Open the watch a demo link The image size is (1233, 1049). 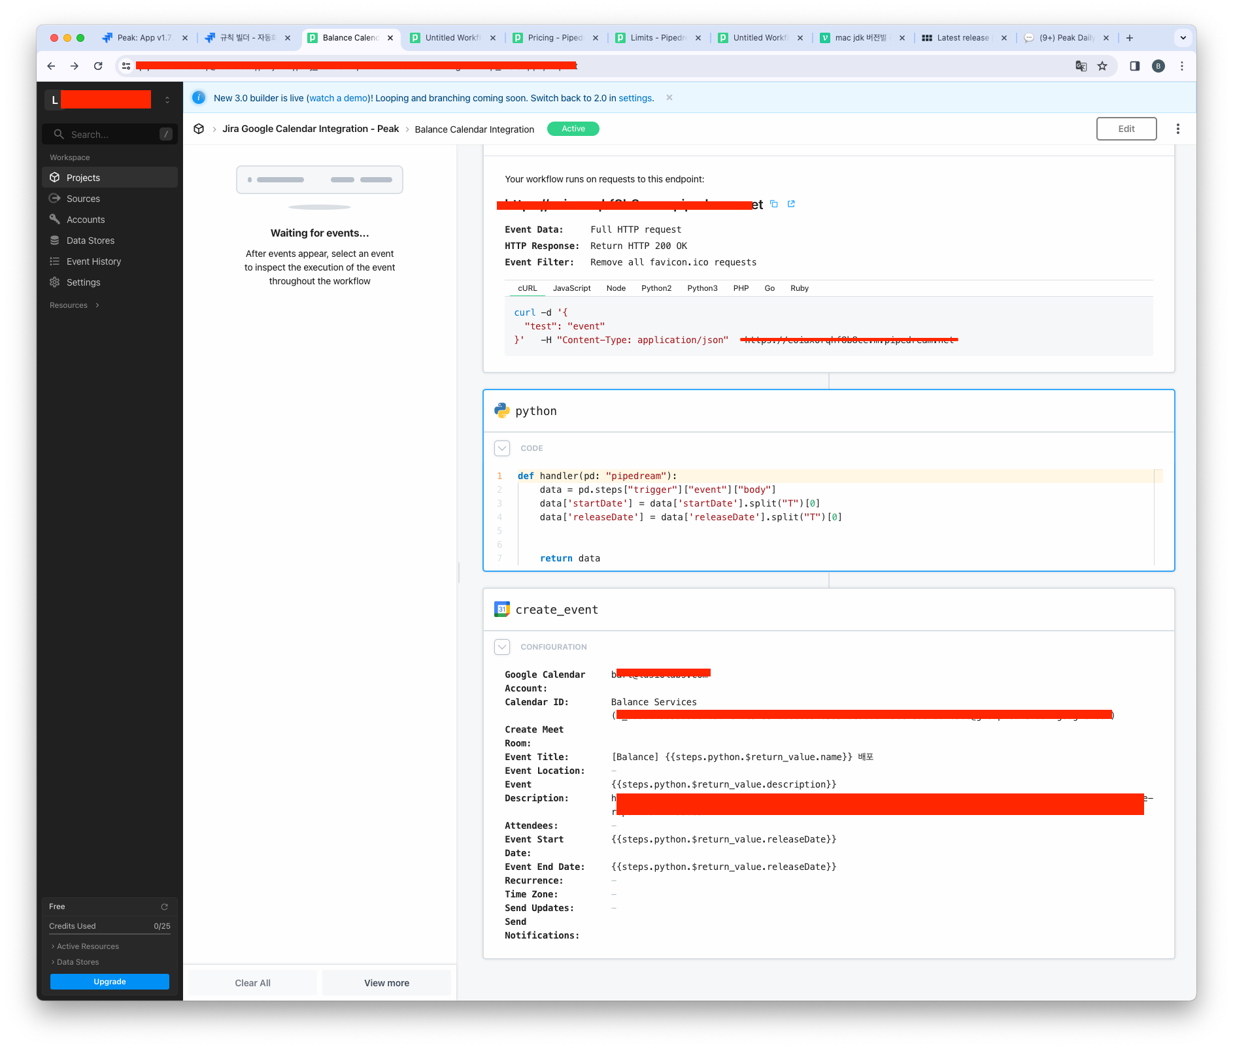pyautogui.click(x=338, y=98)
